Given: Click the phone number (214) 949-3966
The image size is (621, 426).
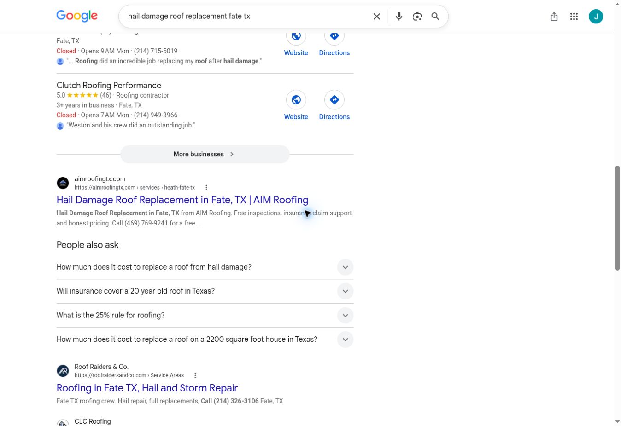Looking at the screenshot, I should (x=156, y=115).
